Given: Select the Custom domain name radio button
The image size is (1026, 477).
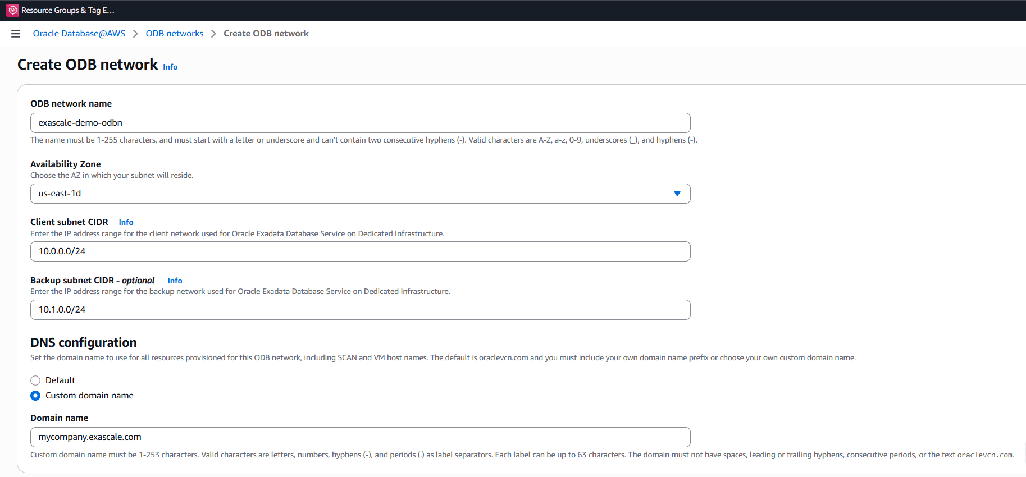Looking at the screenshot, I should point(35,396).
